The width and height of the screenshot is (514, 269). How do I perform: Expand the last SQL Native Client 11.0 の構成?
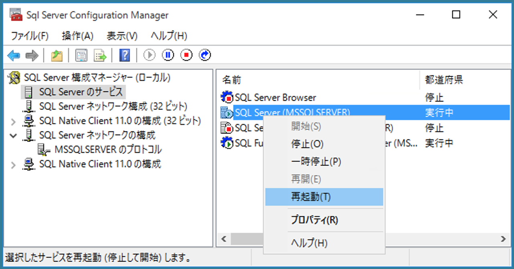pyautogui.click(x=13, y=165)
